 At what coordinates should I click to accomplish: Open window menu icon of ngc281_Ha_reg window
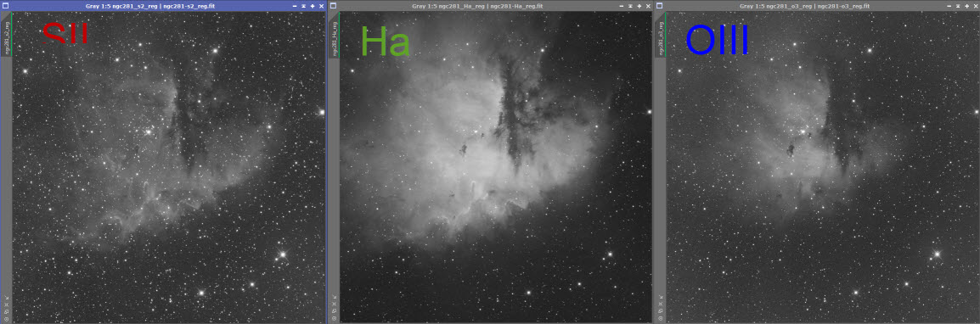pyautogui.click(x=333, y=6)
